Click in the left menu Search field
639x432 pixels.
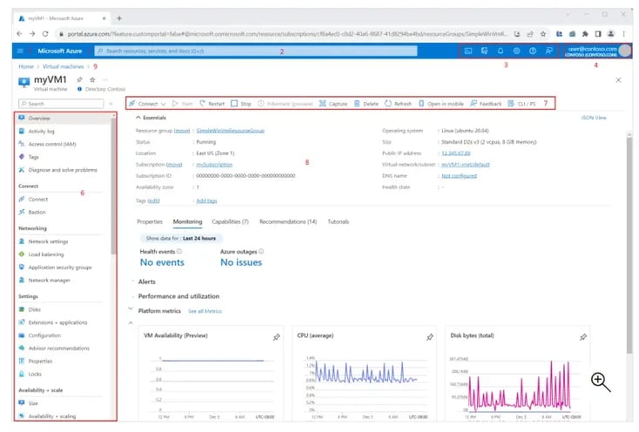61,104
